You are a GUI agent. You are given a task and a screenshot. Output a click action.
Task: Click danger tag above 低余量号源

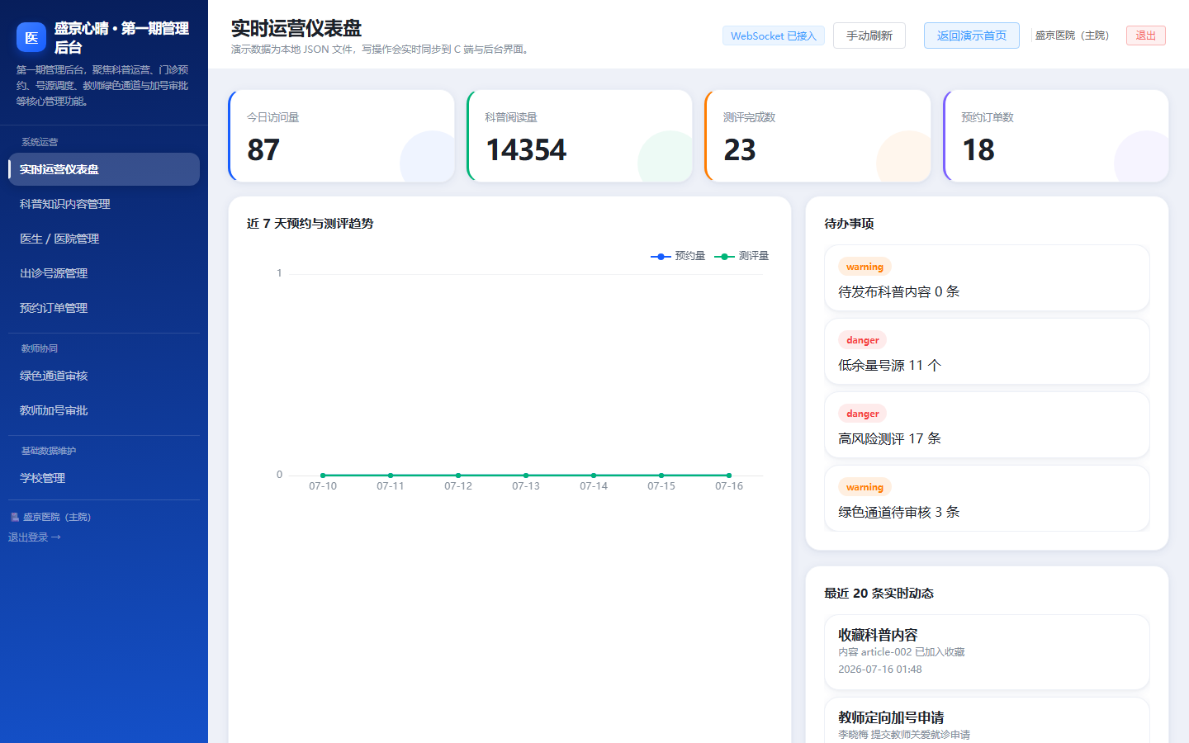pyautogui.click(x=862, y=340)
